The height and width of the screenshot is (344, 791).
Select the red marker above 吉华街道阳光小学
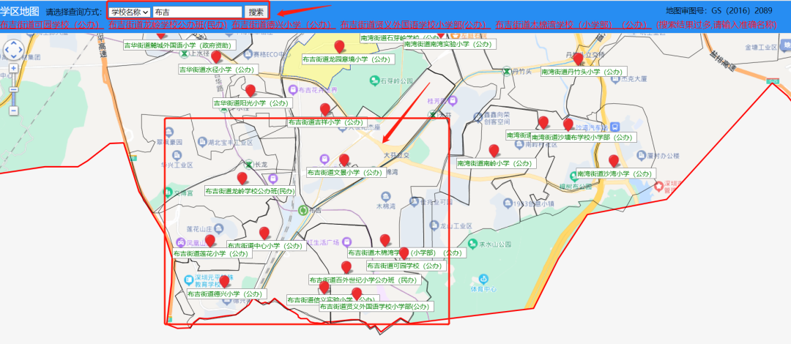coord(250,91)
